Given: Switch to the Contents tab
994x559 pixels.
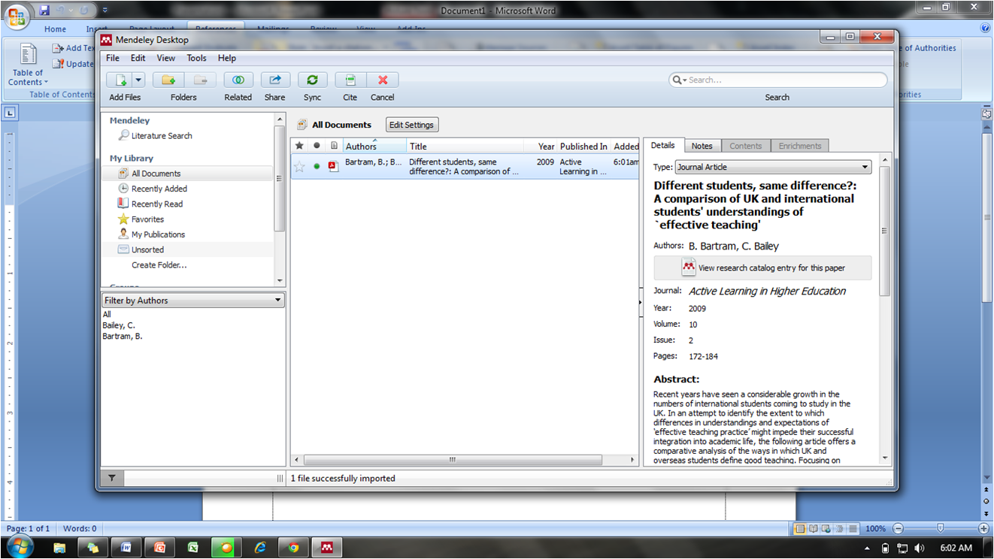Looking at the screenshot, I should click(746, 146).
